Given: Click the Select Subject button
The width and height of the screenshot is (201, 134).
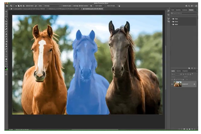Looking at the screenshot, I should point(99,6).
